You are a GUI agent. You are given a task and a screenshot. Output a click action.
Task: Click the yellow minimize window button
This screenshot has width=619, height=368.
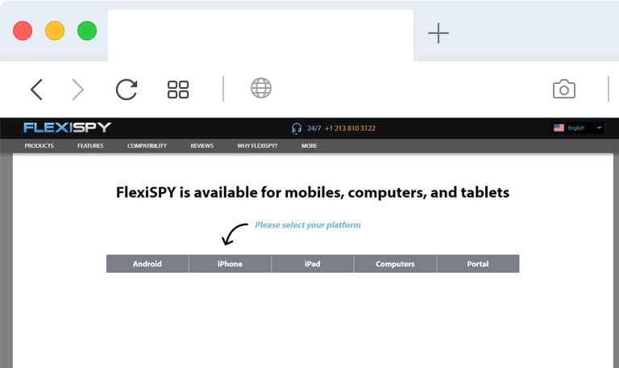tap(55, 31)
